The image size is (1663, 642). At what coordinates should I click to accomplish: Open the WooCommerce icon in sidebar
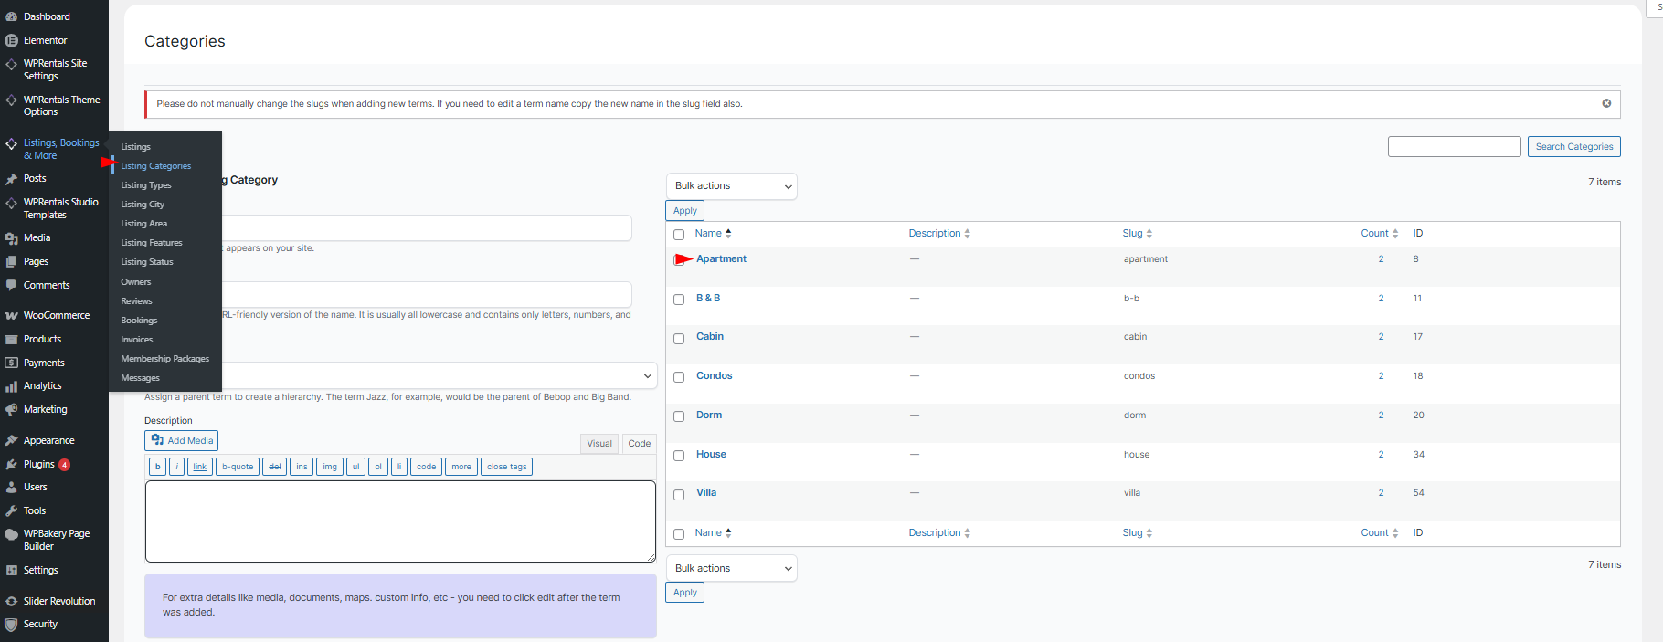click(x=11, y=316)
